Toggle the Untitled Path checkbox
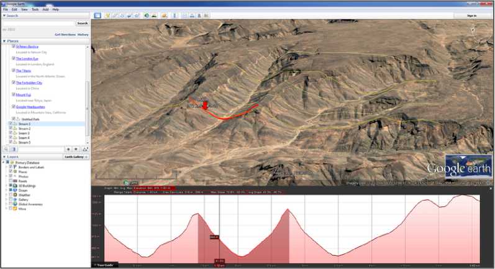This screenshot has width=495, height=269. [x=14, y=119]
